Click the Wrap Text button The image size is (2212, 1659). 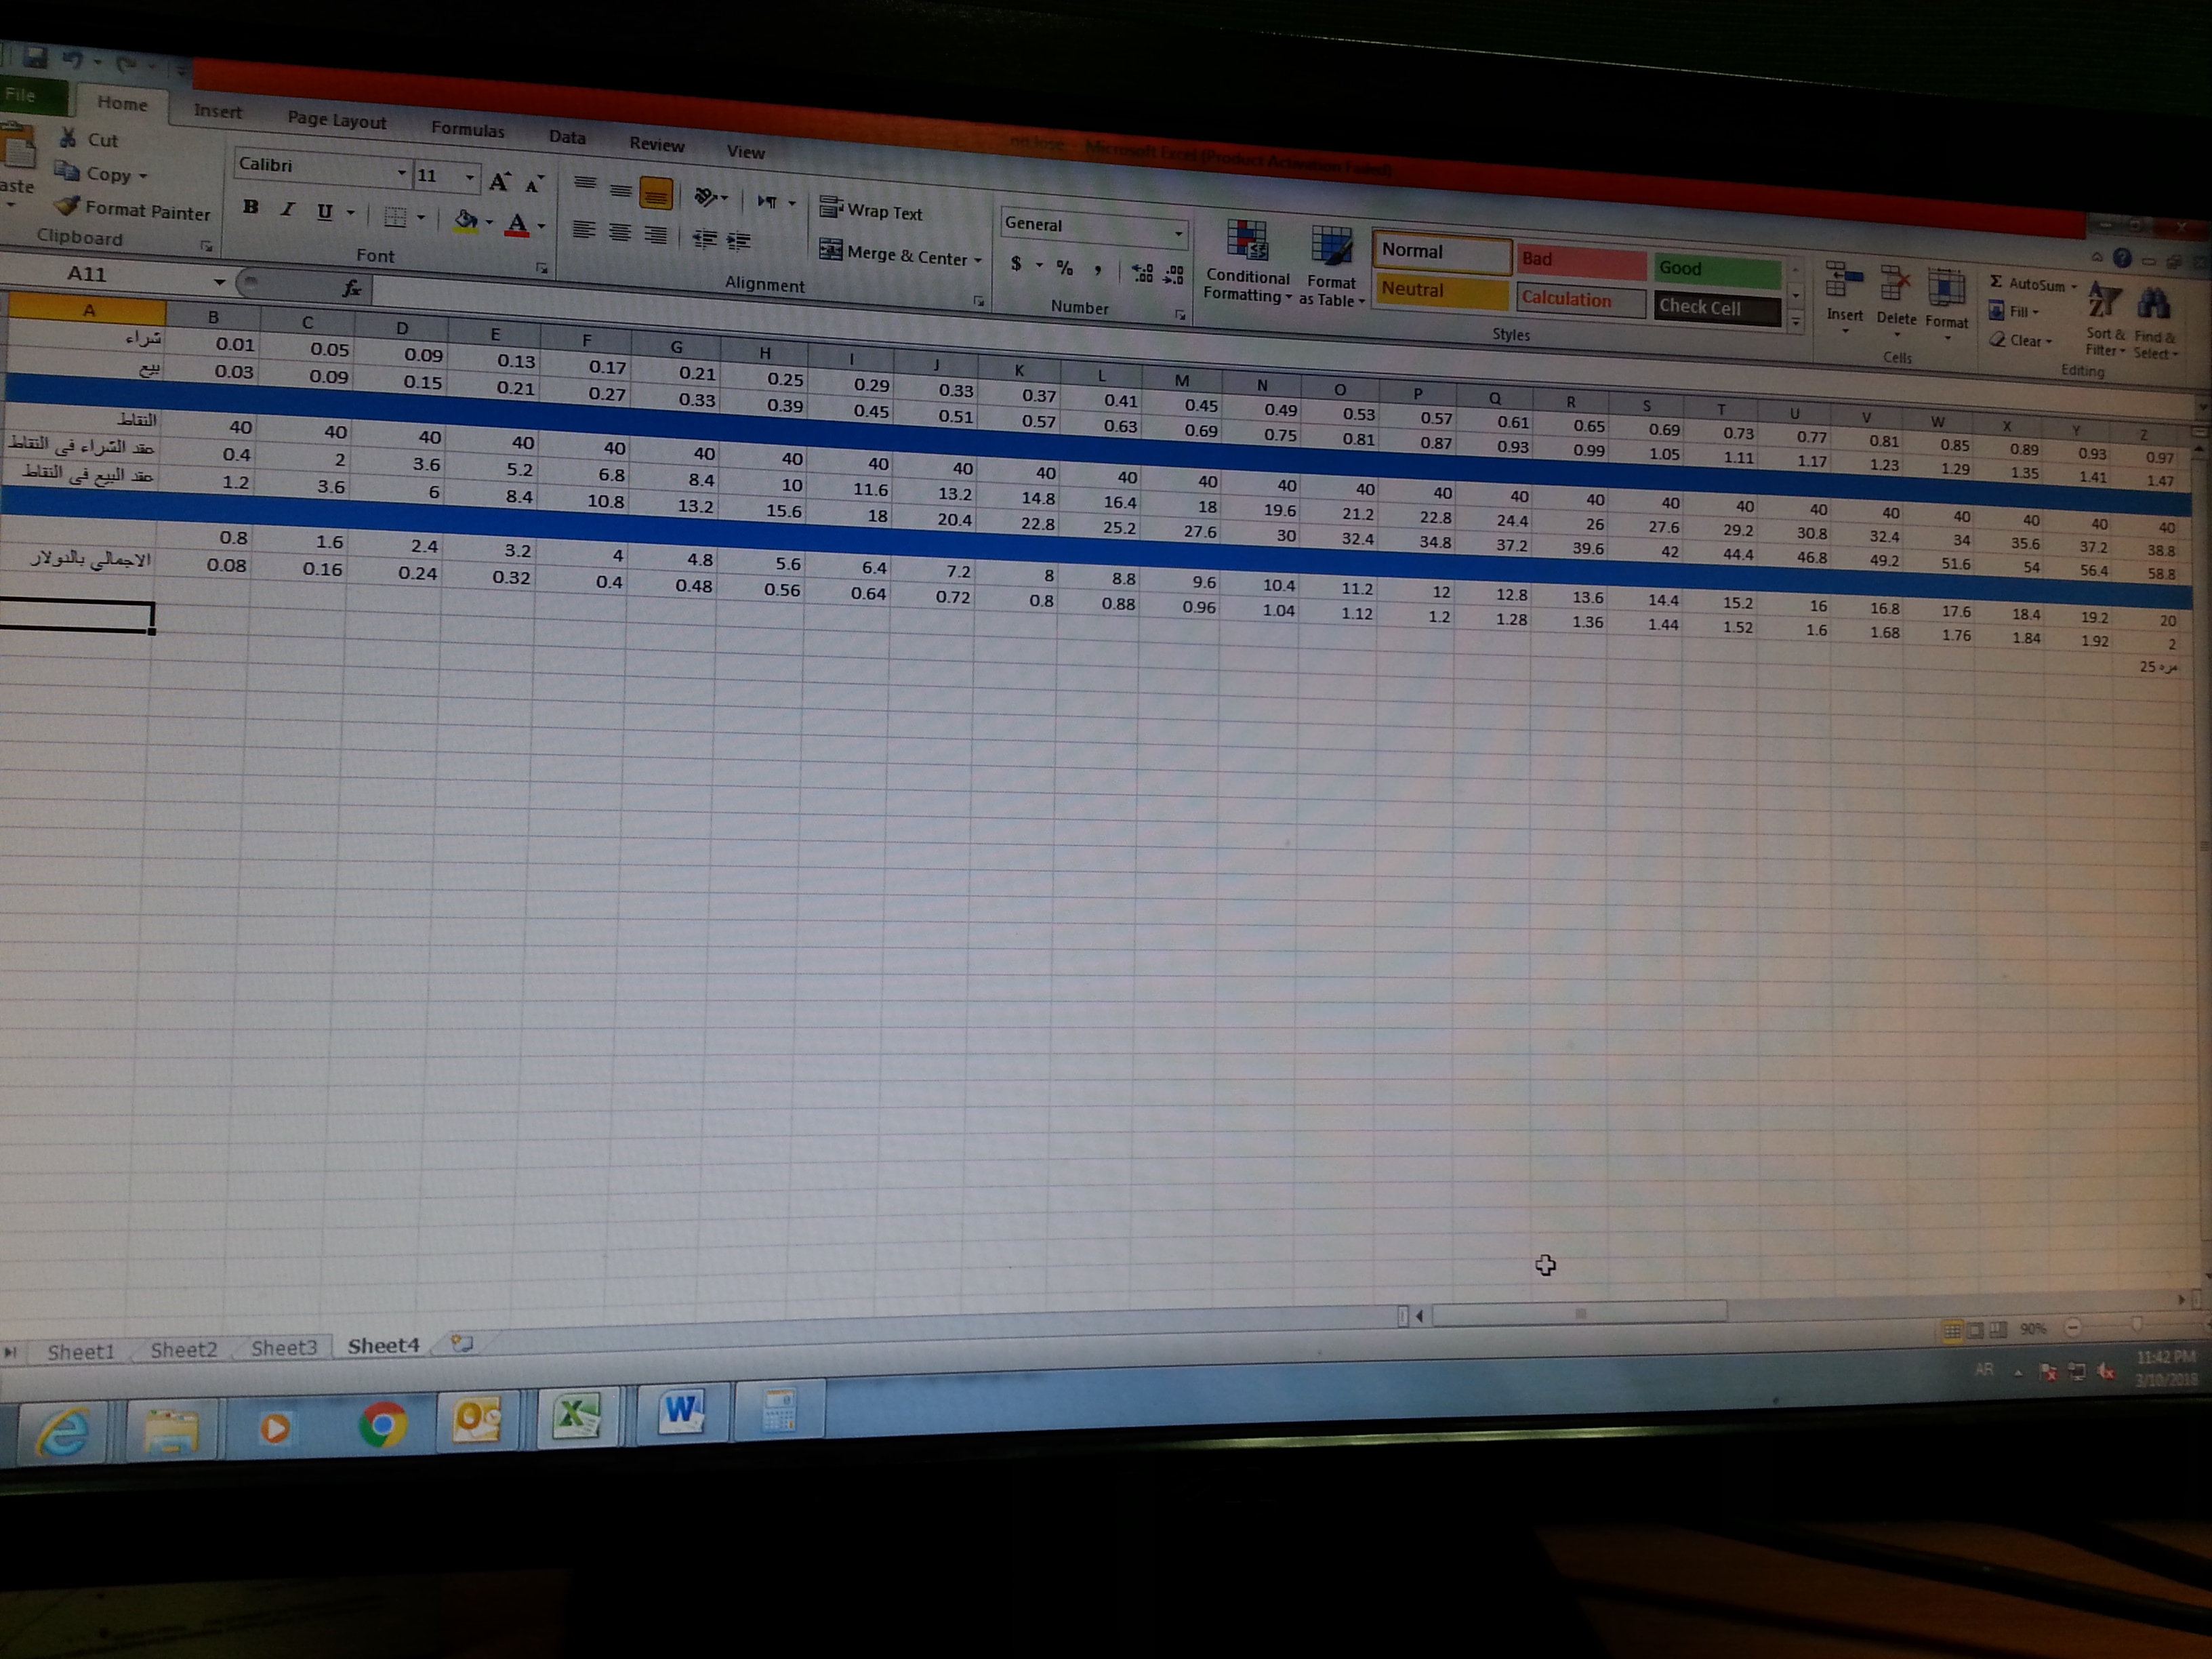pos(870,210)
